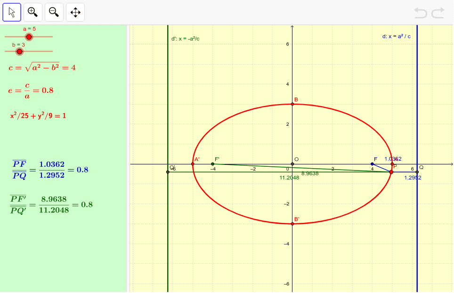Click the label d: x = a² / c
Viewport: 454px width, 293px height.
tap(397, 36)
